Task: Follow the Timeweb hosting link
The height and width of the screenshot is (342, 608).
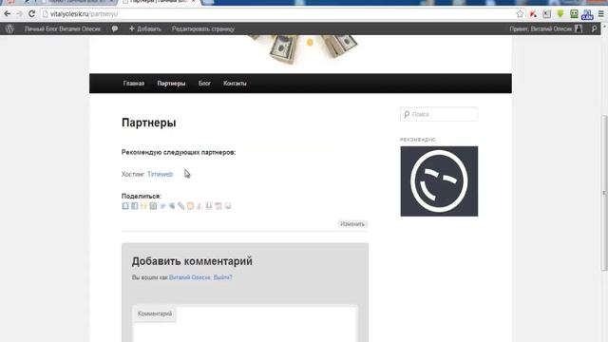Action: 160,174
